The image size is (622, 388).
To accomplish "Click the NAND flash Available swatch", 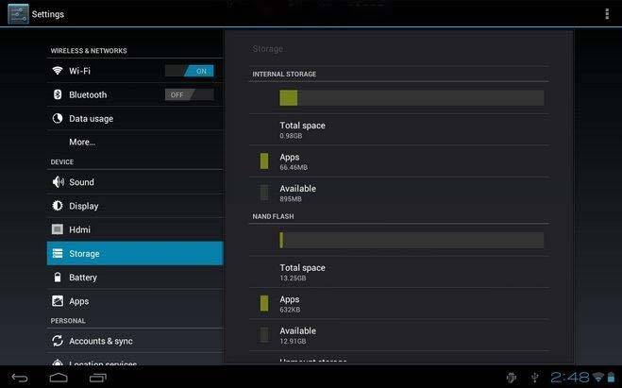I will [x=264, y=335].
